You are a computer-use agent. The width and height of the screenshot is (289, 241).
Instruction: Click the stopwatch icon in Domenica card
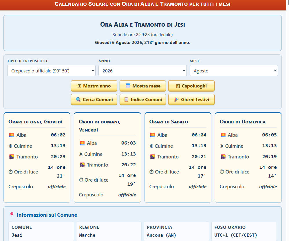click(222, 172)
